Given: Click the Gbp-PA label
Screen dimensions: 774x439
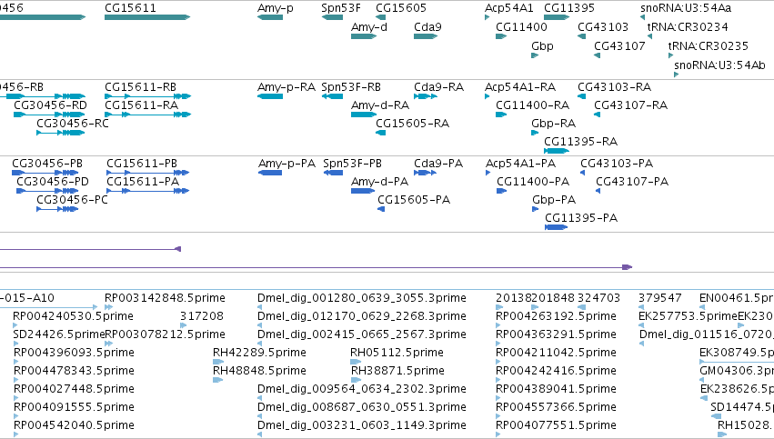Looking at the screenshot, I should coord(554,200).
